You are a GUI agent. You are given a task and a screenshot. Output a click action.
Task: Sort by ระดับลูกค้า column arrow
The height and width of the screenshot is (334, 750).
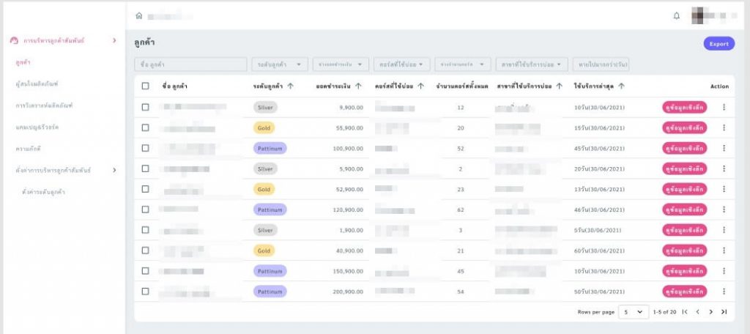[290, 86]
